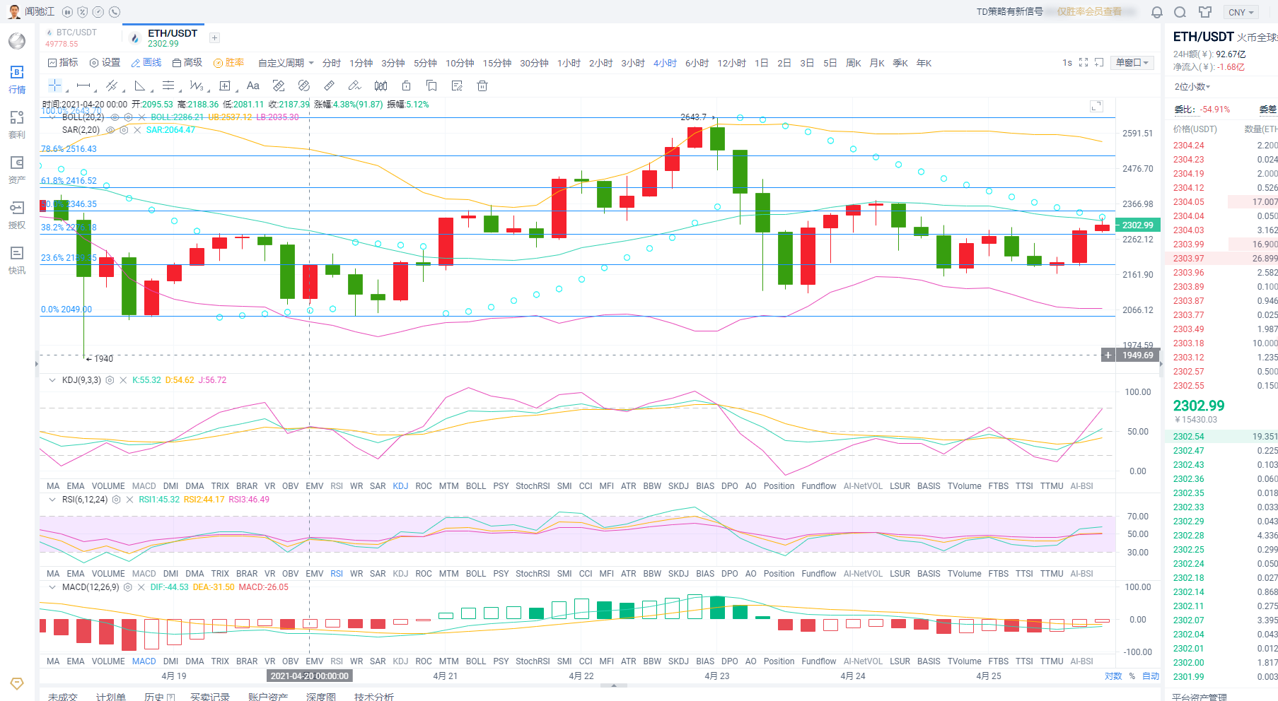1278x701 pixels.
Task: Remove the RSI indicator panel
Action: (x=129, y=500)
